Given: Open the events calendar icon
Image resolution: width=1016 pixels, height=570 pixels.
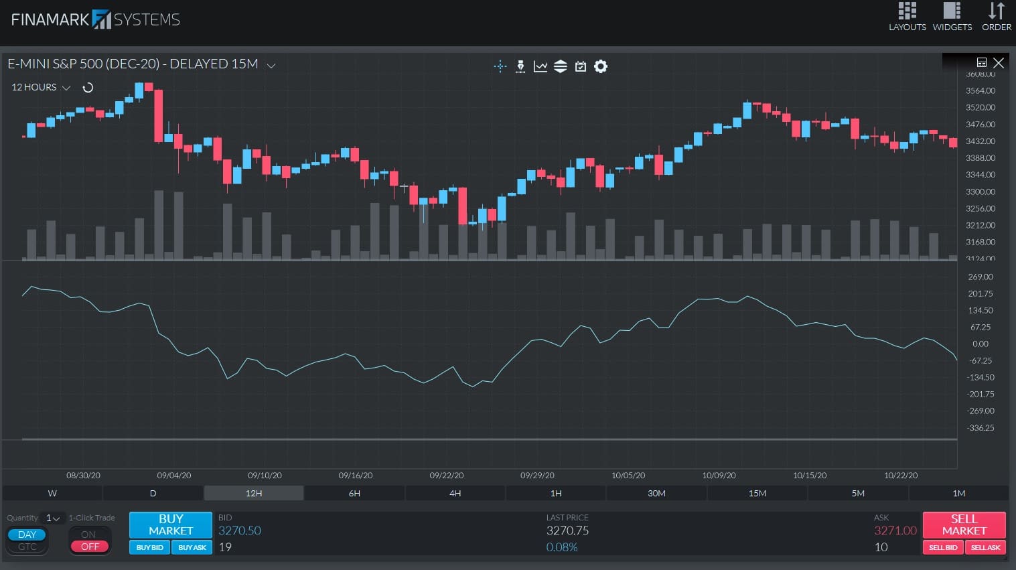Looking at the screenshot, I should (580, 66).
